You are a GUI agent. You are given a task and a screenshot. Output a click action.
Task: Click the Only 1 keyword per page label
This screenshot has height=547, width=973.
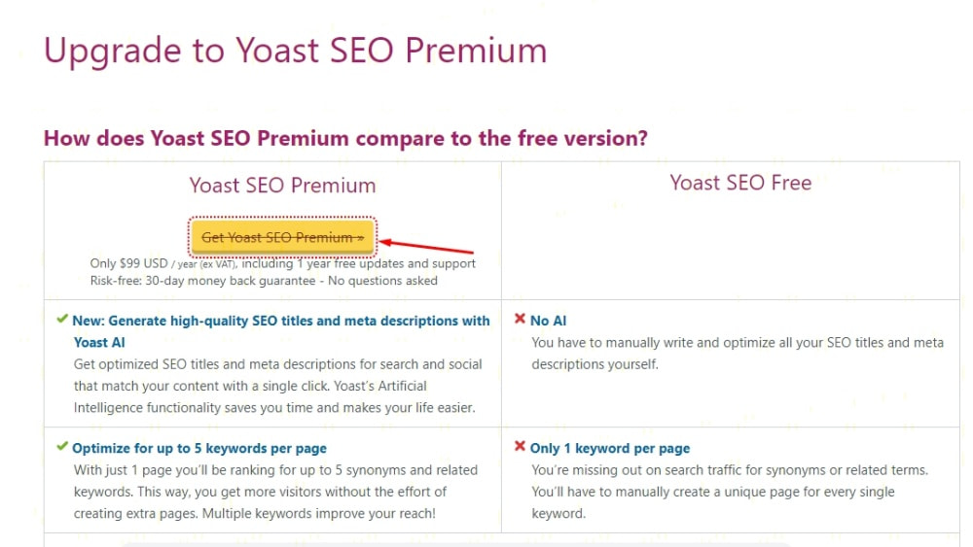coord(610,449)
